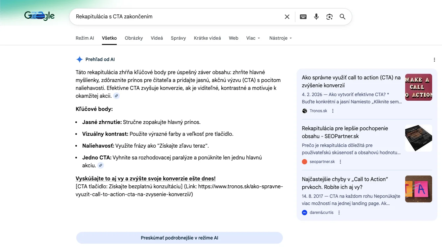
Task: Start voice search with the microphone icon
Action: point(316,17)
